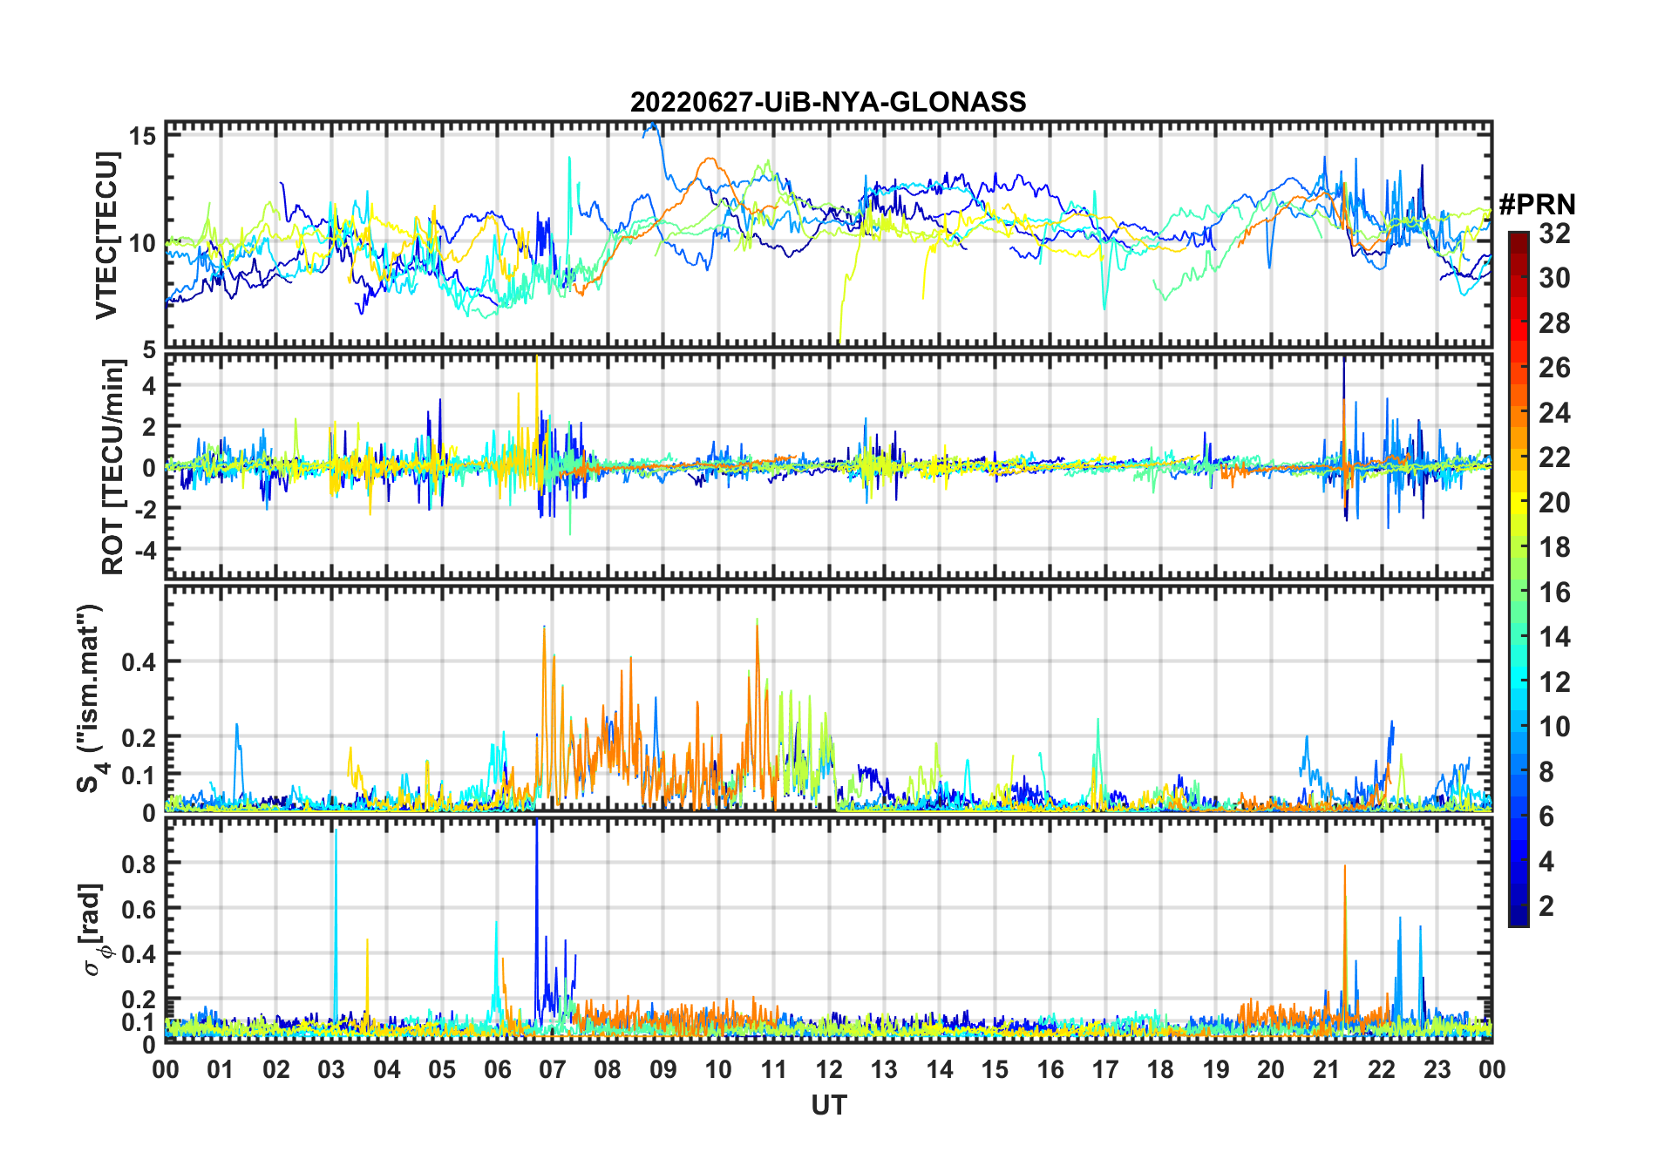1658x1159 pixels.
Task: Click the "4" tick on the ROT axis
Action: [x=150, y=385]
